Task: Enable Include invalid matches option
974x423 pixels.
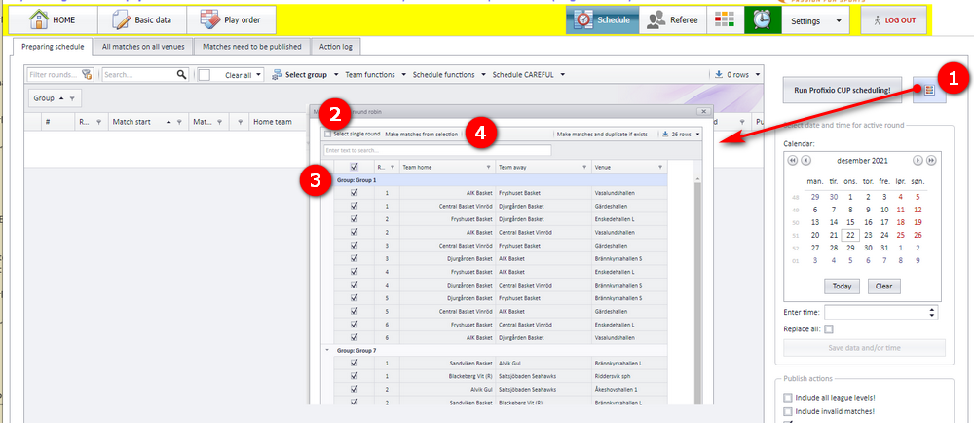Action: pyautogui.click(x=788, y=411)
